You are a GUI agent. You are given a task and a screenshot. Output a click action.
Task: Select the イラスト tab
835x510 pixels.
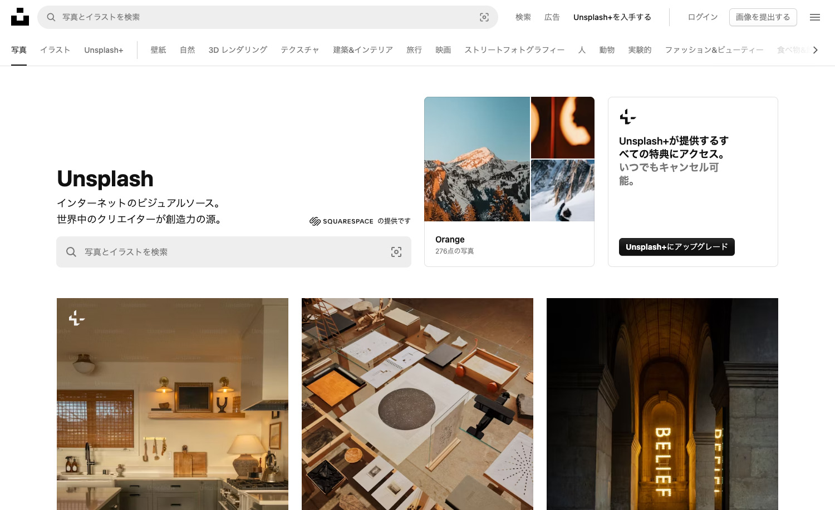(55, 50)
